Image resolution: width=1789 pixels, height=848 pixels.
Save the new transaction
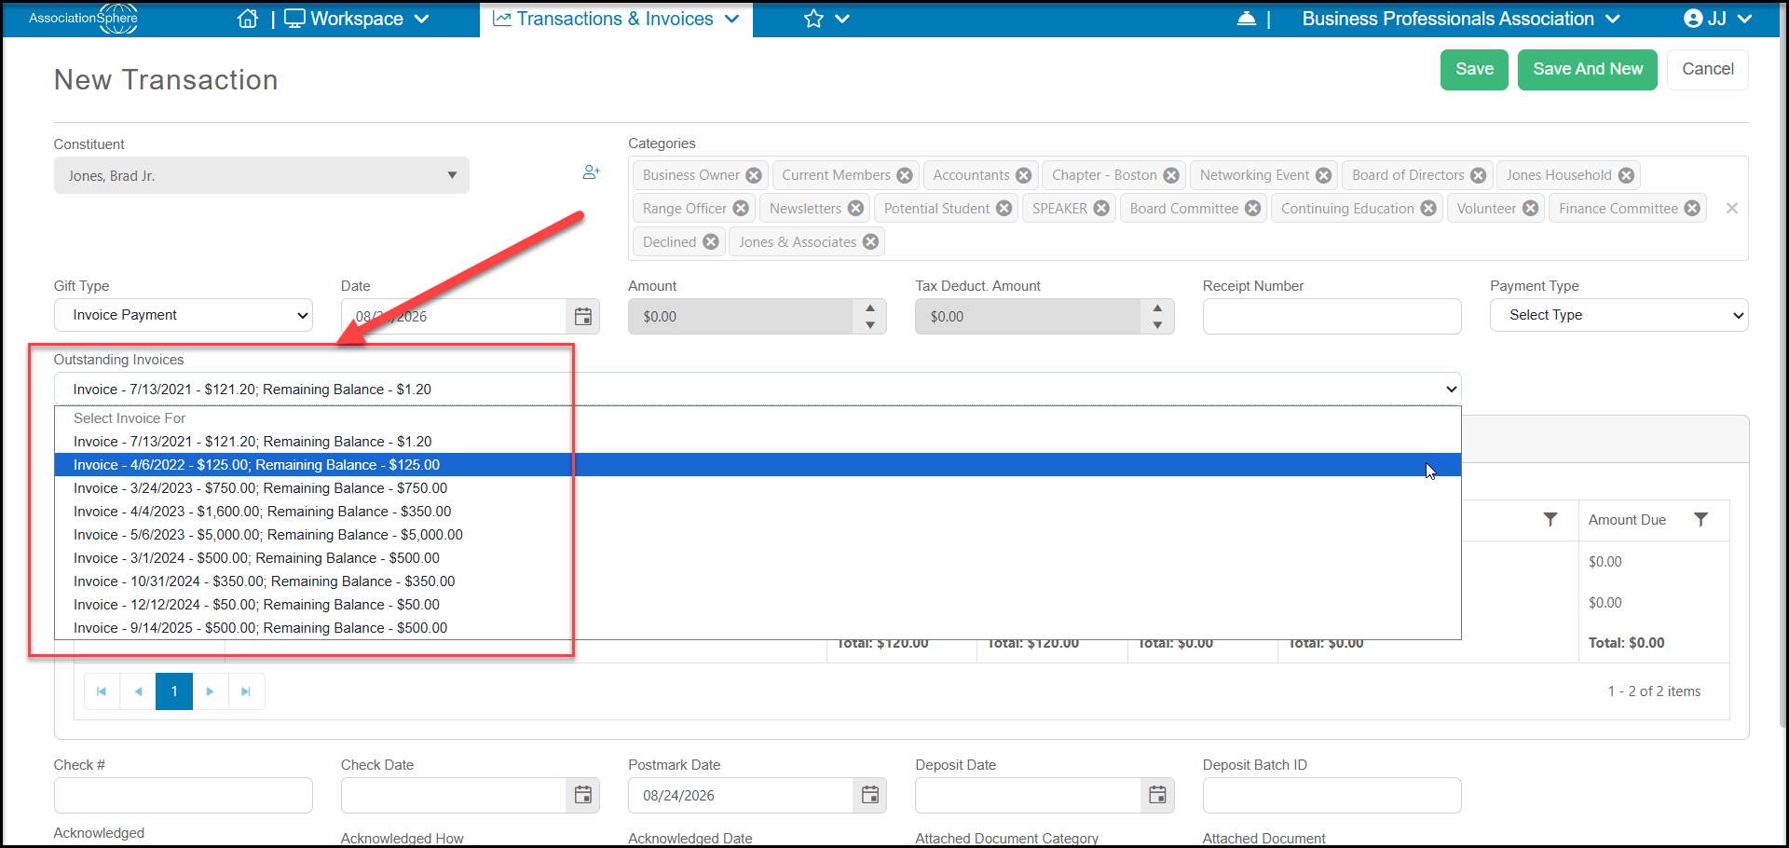point(1474,70)
